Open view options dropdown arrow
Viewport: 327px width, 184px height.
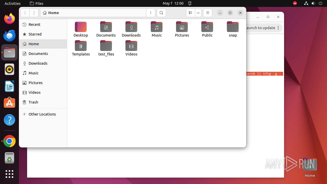pyautogui.click(x=198, y=13)
